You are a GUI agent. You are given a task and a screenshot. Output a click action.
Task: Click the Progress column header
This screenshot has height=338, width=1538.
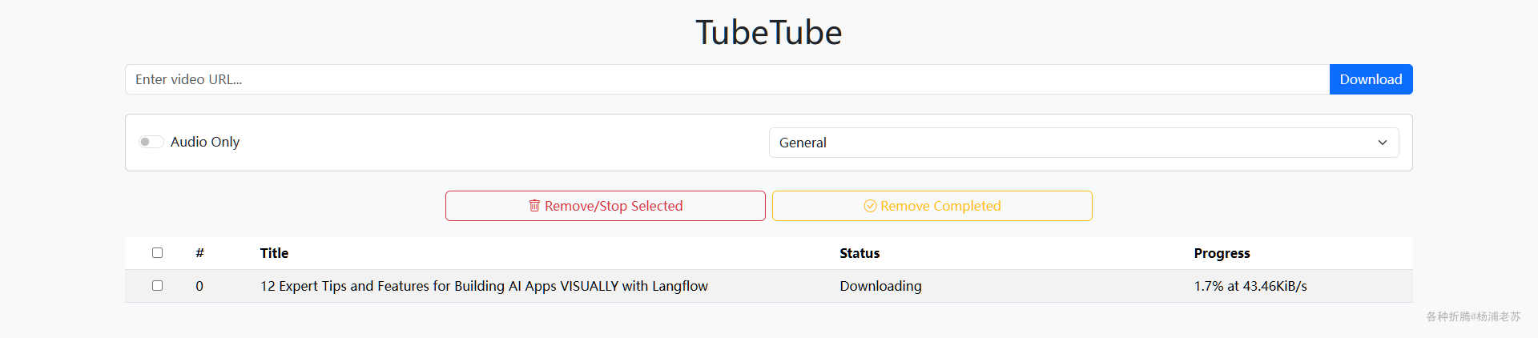point(1222,253)
